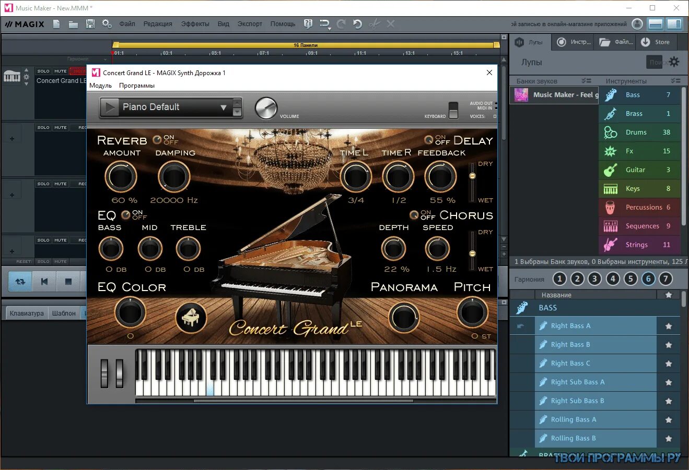Viewport: 689px width, 470px height.
Task: Open project via the folder toolbar icon
Action: tap(73, 24)
